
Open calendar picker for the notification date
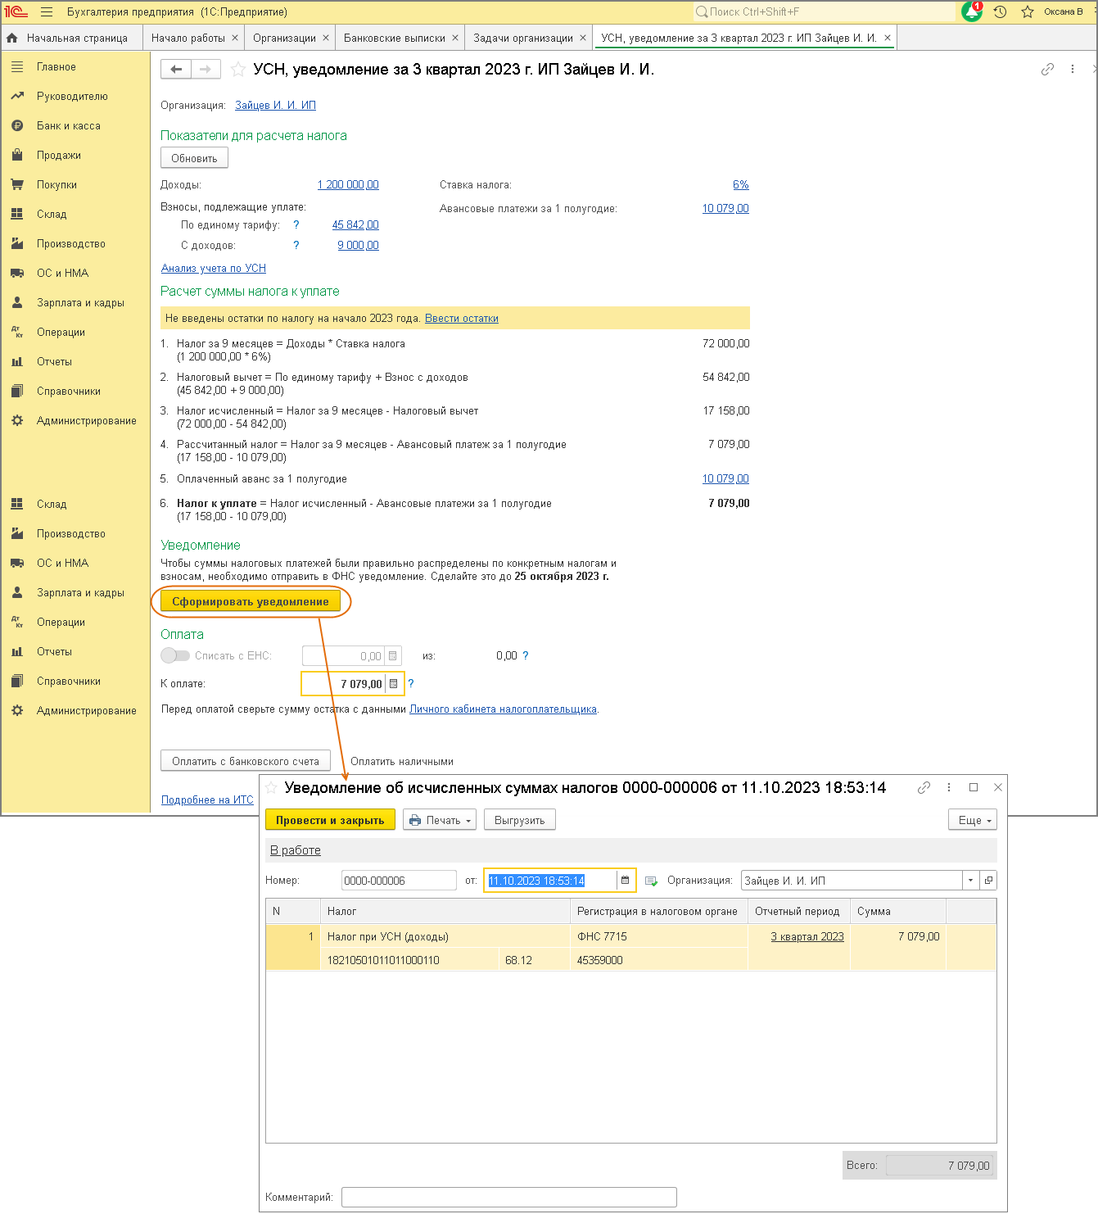coord(626,881)
